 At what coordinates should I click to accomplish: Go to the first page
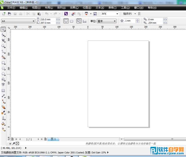point(16,139)
